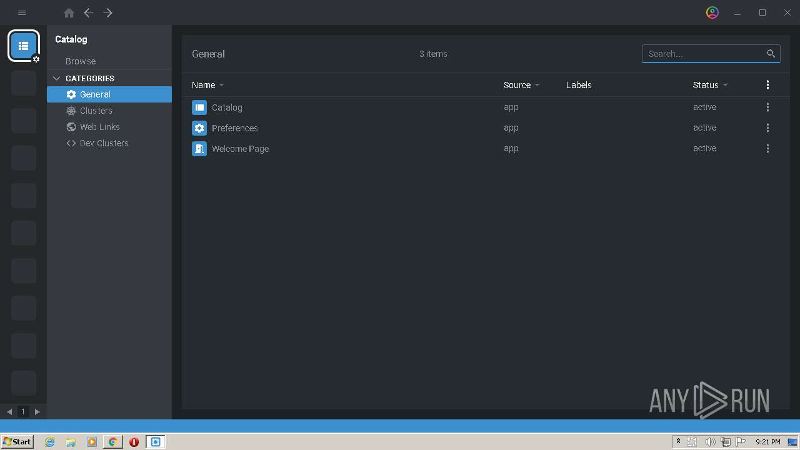Image resolution: width=800 pixels, height=450 pixels.
Task: Click the Catalog entity icon
Action: 199,107
